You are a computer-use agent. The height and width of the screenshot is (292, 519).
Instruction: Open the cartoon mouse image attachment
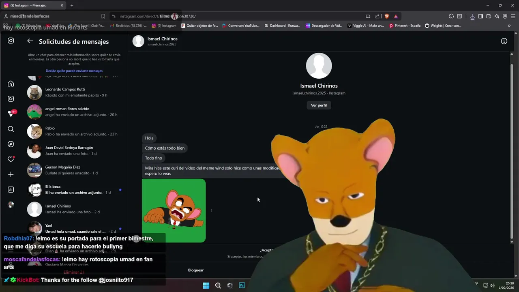pyautogui.click(x=174, y=210)
